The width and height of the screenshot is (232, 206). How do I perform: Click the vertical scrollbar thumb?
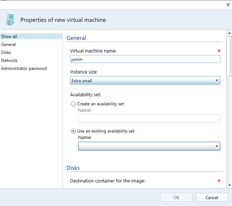229,56
